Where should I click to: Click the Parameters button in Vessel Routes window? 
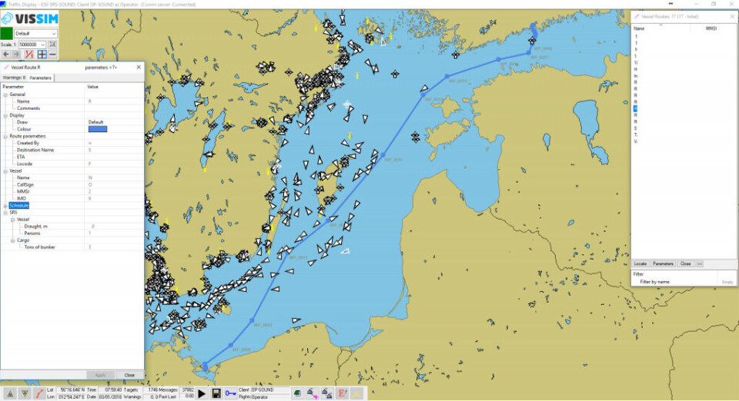point(663,263)
